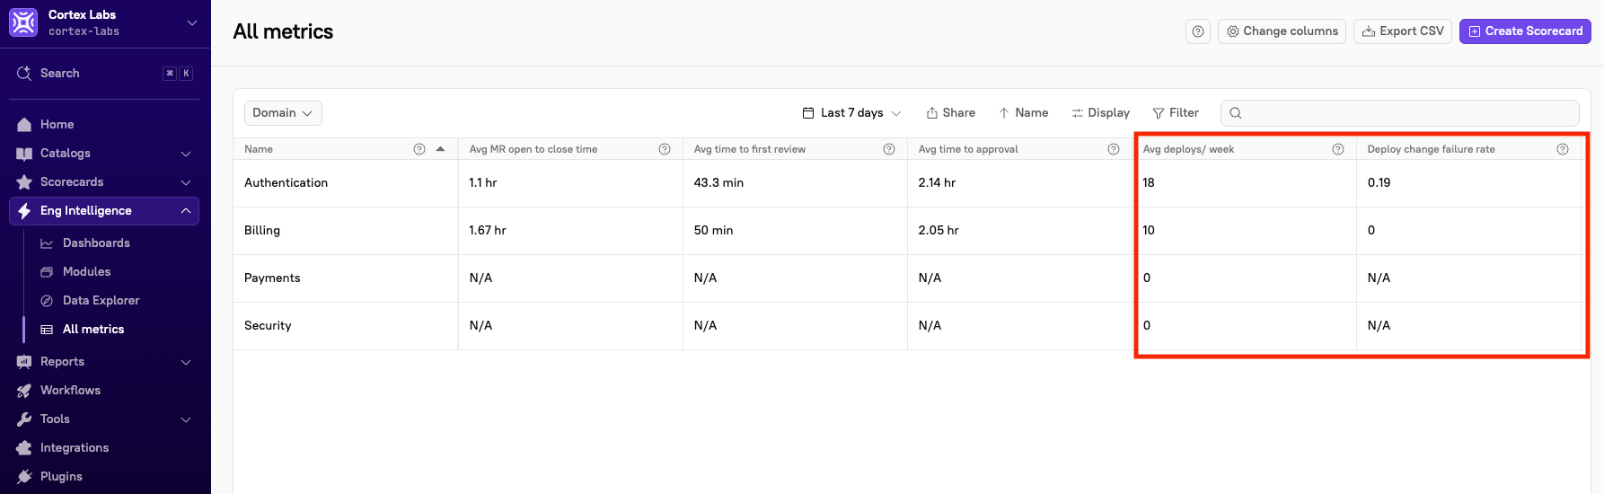The image size is (1604, 494).
Task: Click the Export CSV button
Action: tap(1403, 31)
